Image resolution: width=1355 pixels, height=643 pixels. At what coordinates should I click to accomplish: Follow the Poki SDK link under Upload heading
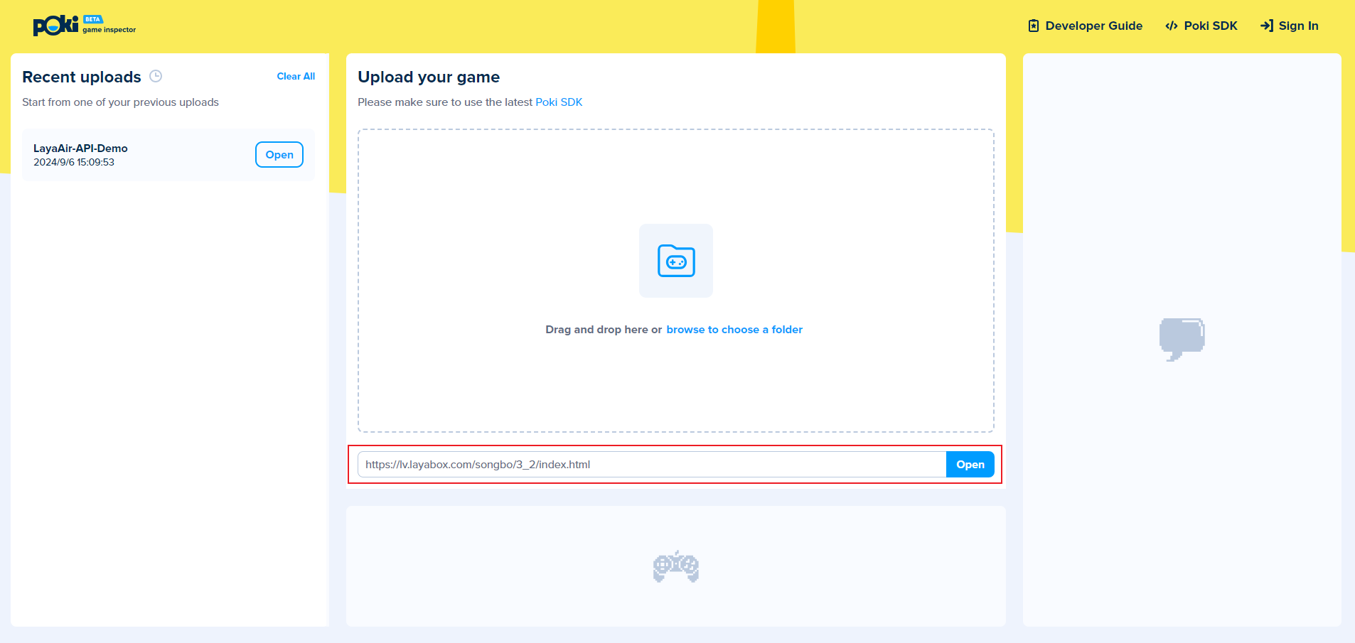(x=559, y=102)
